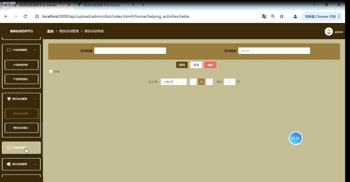Click the admin avatar image
Image resolution: width=350 pixels, height=182 pixels.
(329, 32)
